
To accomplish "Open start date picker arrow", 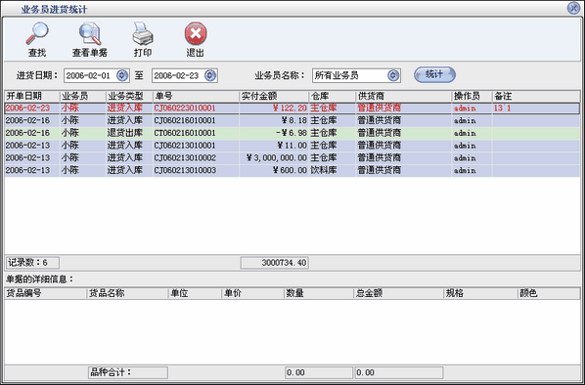I will pyautogui.click(x=122, y=75).
